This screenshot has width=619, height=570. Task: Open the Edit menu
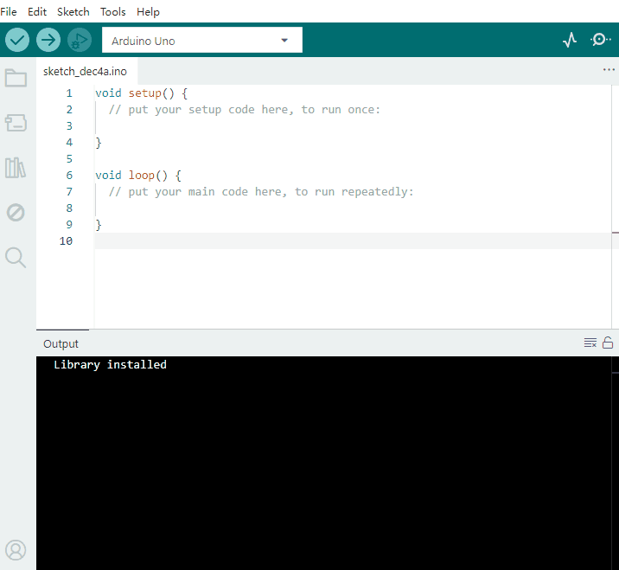(37, 12)
